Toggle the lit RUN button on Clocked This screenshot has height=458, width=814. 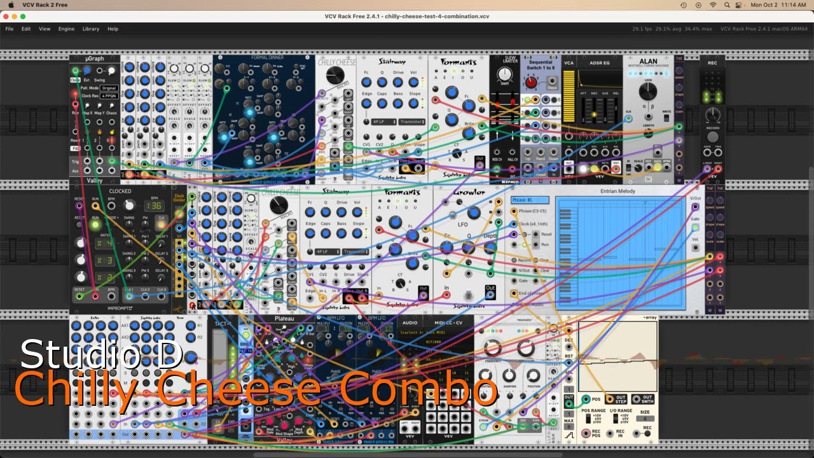pos(95,225)
